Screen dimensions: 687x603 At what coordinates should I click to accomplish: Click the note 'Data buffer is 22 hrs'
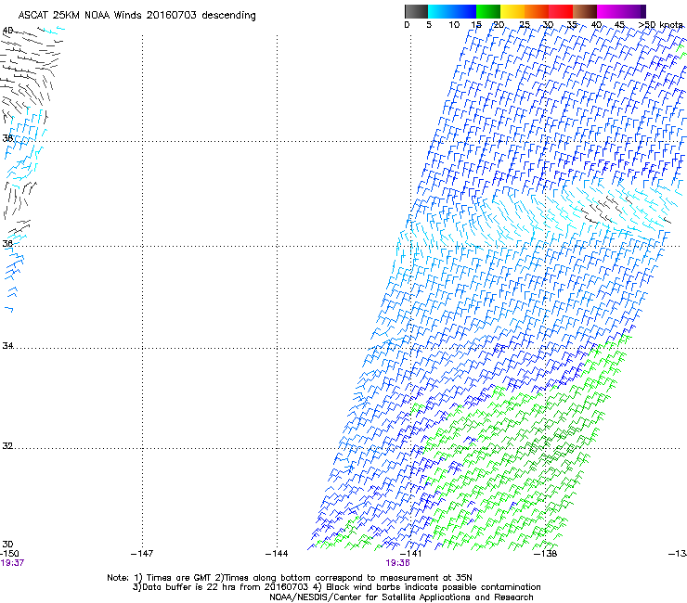(x=191, y=587)
